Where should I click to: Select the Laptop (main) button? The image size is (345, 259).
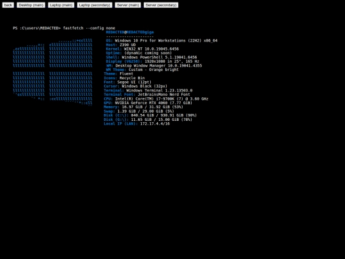[x=61, y=5]
